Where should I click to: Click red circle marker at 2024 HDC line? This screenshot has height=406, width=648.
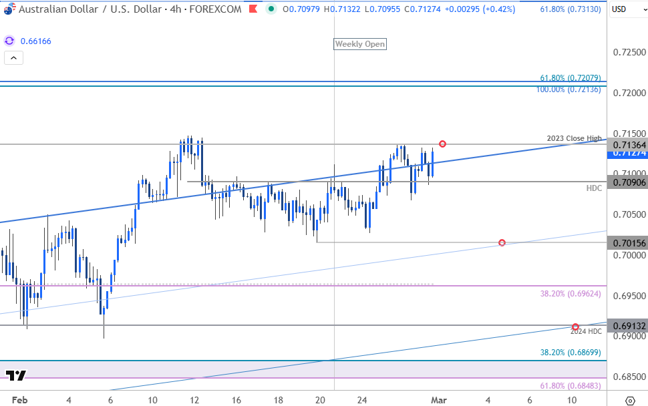(575, 327)
